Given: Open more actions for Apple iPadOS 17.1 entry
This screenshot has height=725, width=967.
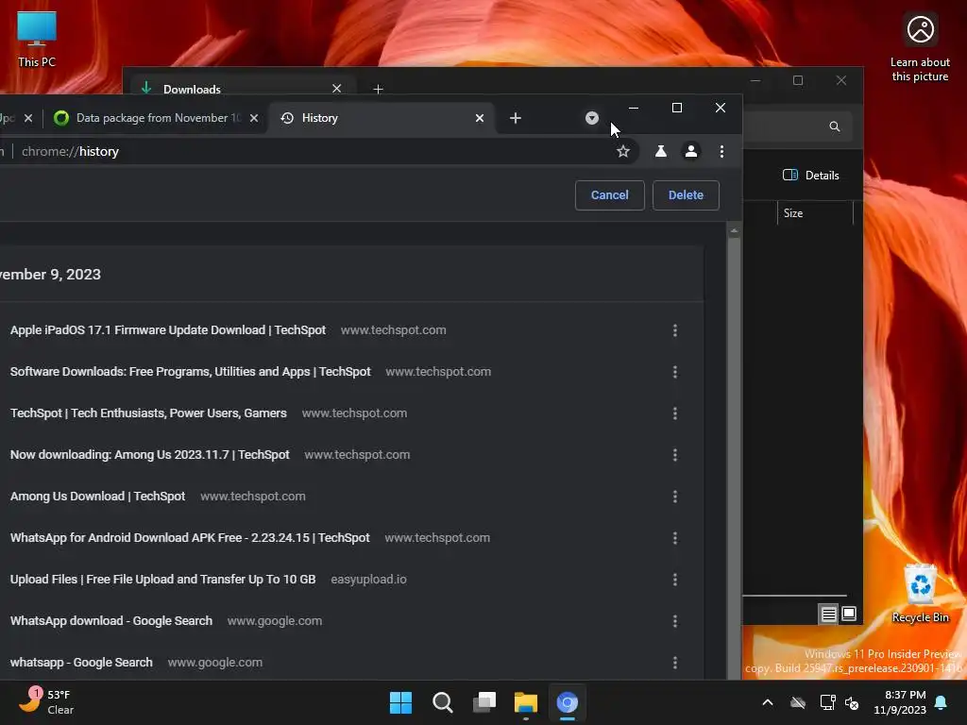Looking at the screenshot, I should [674, 330].
